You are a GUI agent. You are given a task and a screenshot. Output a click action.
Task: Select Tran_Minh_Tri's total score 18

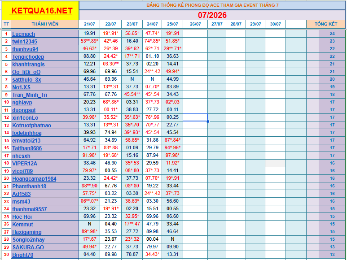(332, 95)
